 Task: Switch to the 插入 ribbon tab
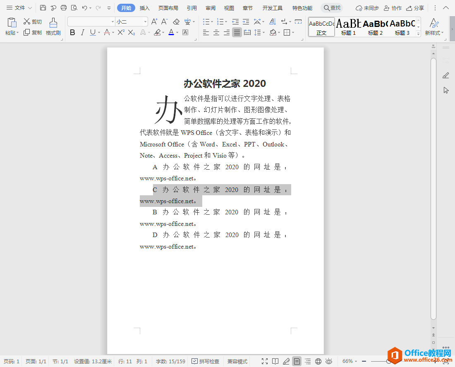[x=144, y=8]
